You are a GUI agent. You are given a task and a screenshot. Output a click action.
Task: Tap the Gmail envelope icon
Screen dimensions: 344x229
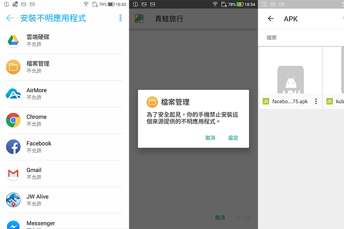tap(13, 173)
